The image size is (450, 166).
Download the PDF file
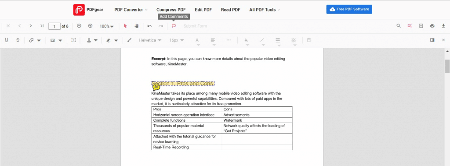pos(443,26)
